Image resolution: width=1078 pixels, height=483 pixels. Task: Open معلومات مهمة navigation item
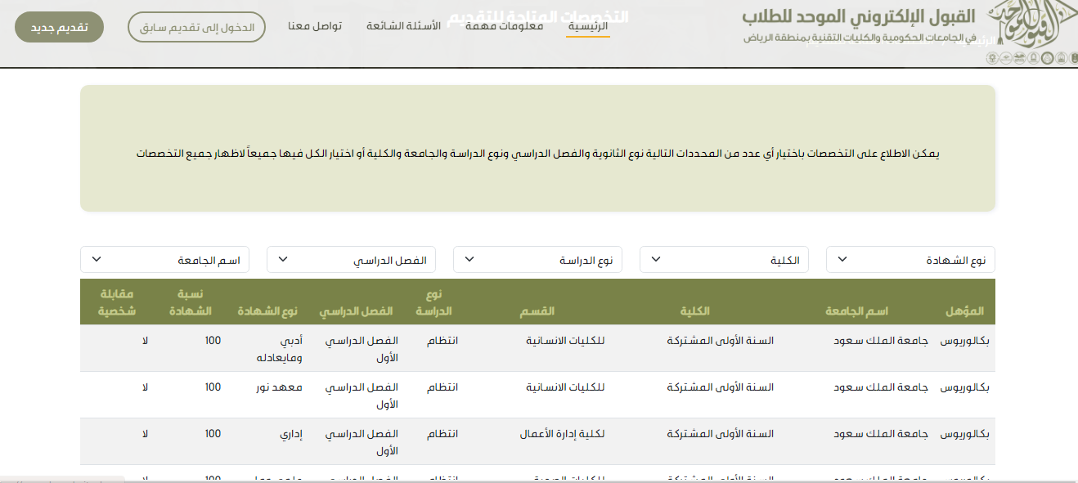(x=505, y=26)
